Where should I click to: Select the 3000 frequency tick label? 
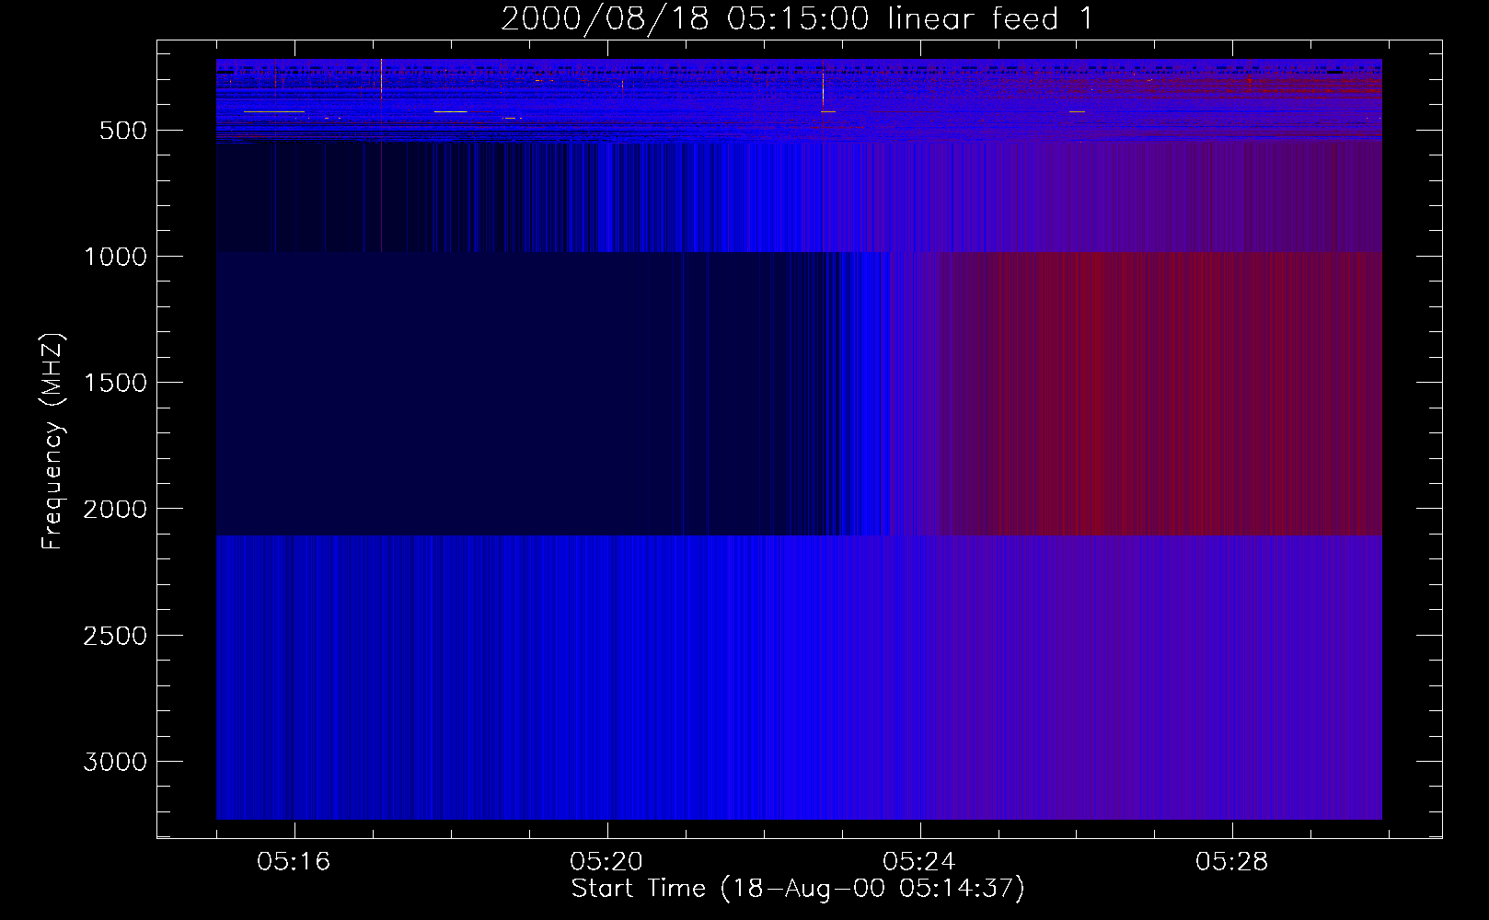[x=115, y=762]
